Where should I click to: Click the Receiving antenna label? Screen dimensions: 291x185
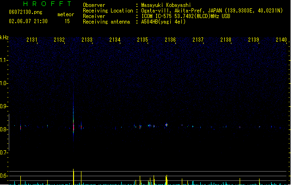(x=106, y=22)
